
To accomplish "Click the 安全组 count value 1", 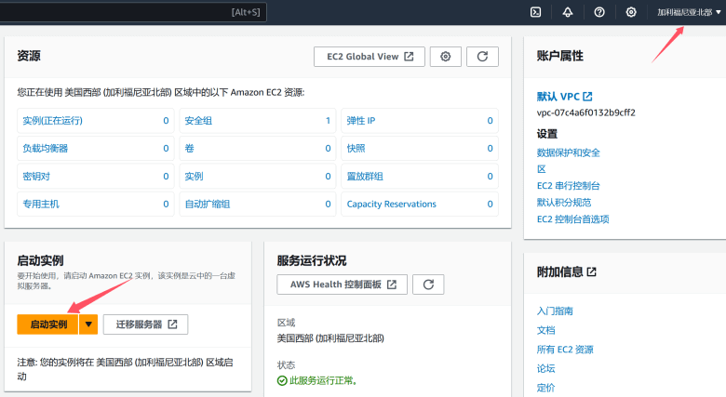I will tap(328, 121).
